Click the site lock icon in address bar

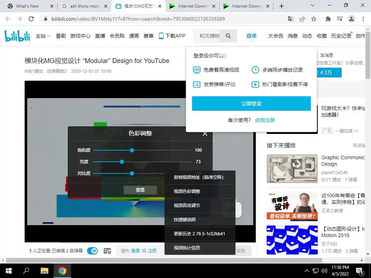point(46,19)
